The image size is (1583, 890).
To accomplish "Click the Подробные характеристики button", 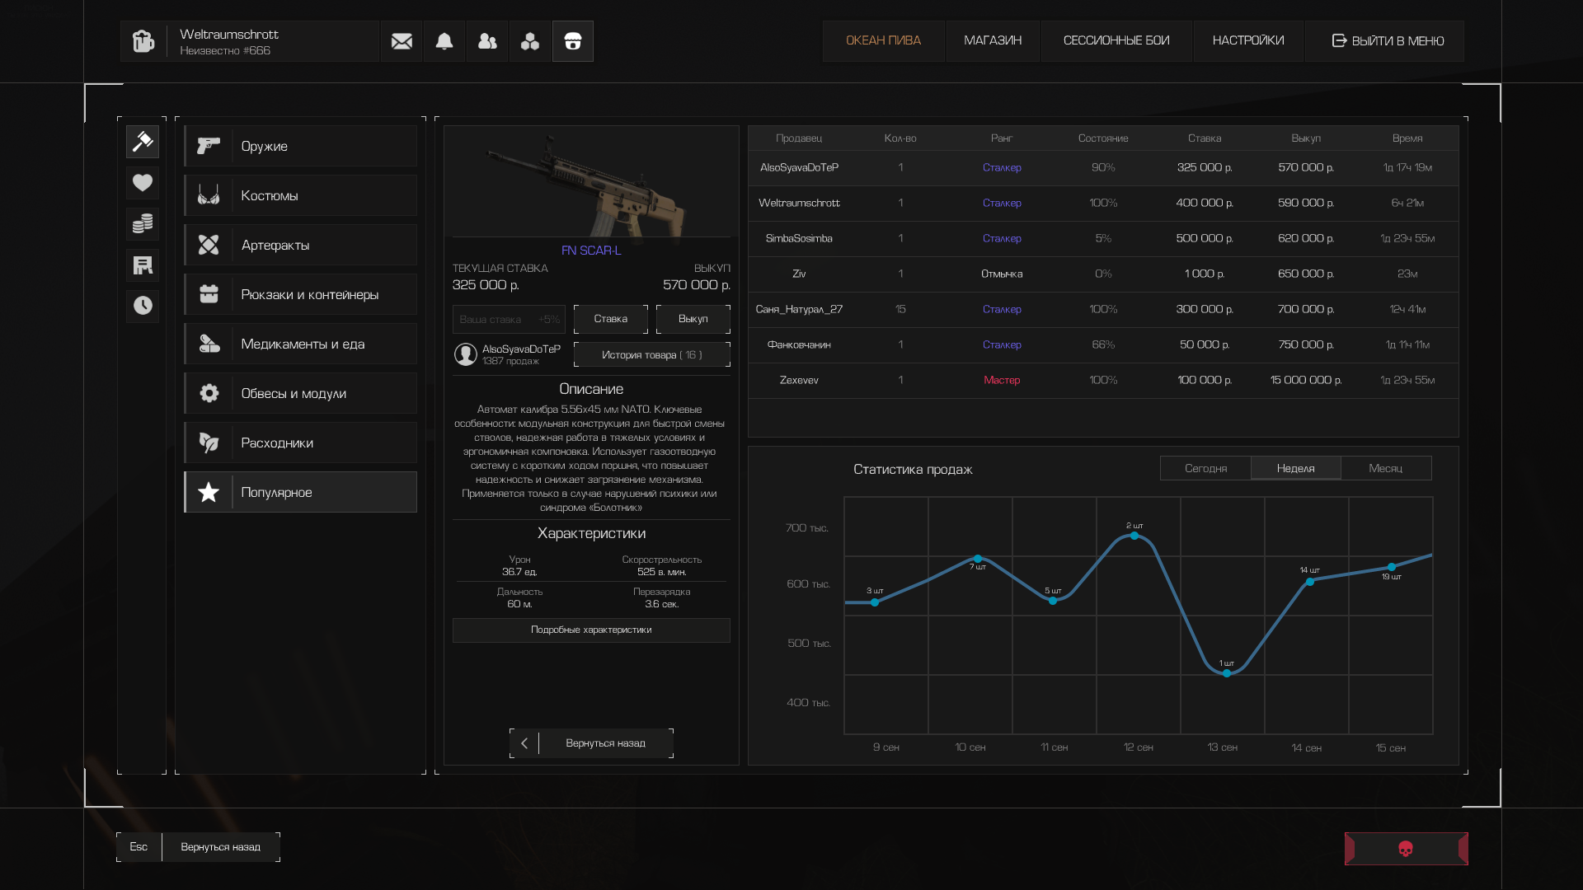I will (591, 630).
